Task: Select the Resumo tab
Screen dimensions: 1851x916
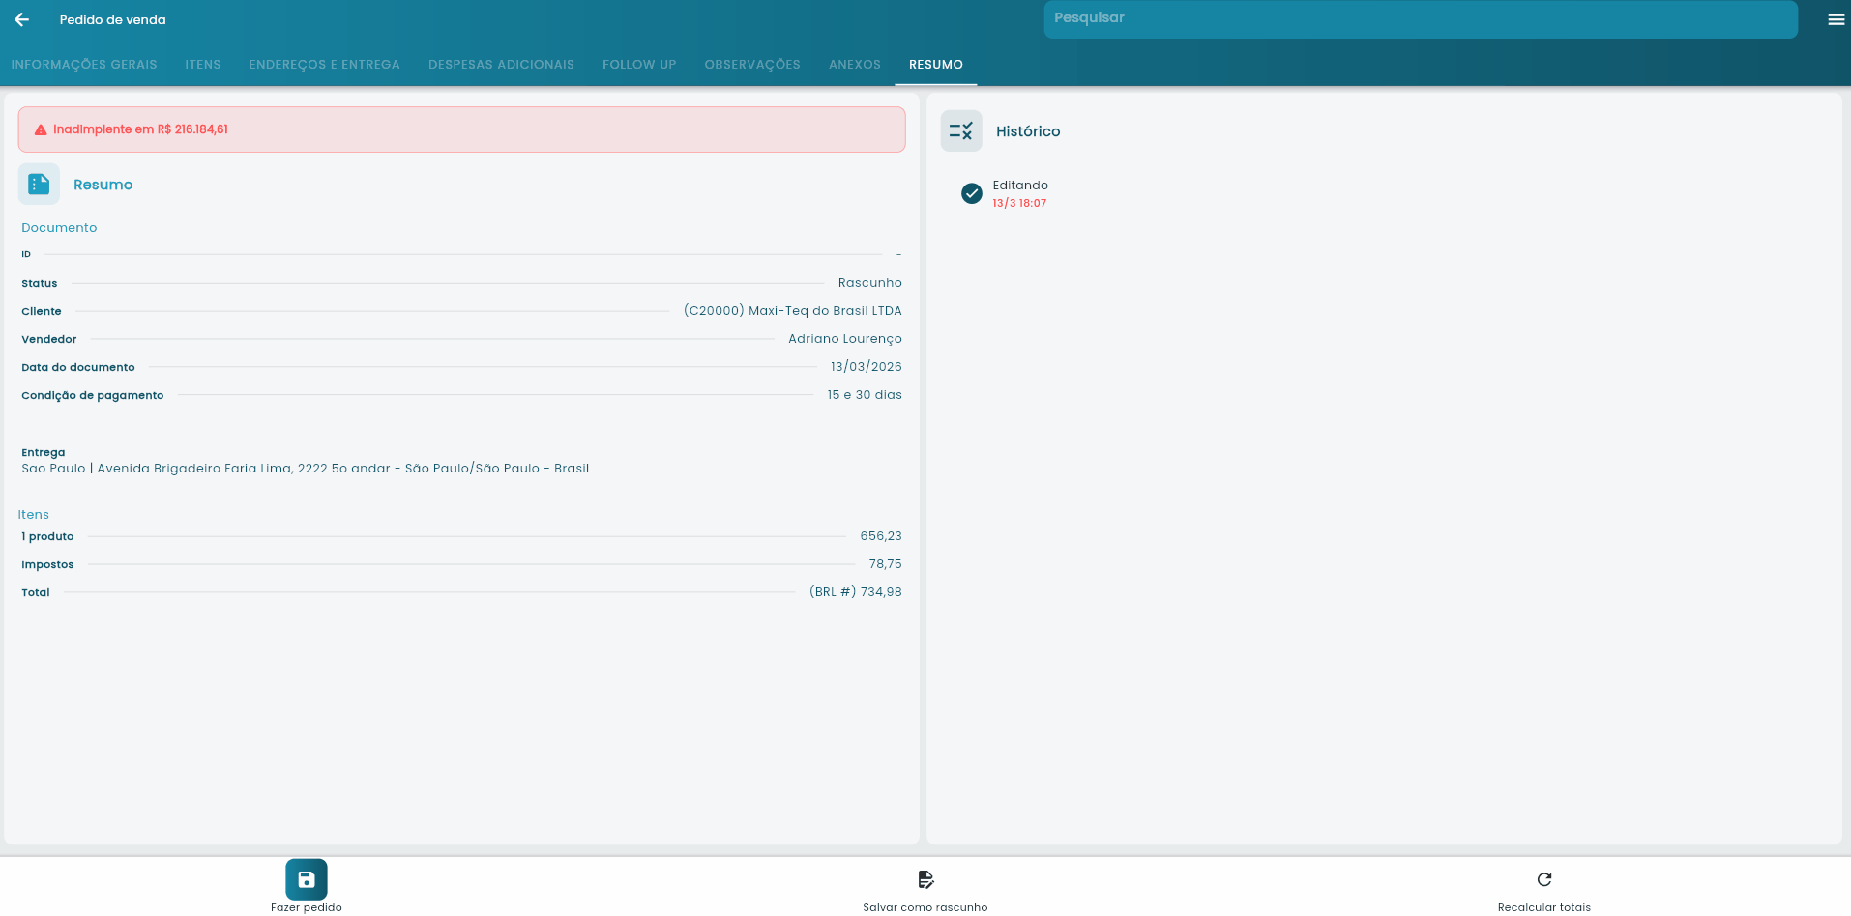Action: (x=935, y=65)
